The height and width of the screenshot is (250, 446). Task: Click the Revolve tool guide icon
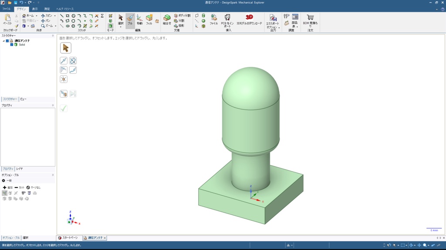73,61
